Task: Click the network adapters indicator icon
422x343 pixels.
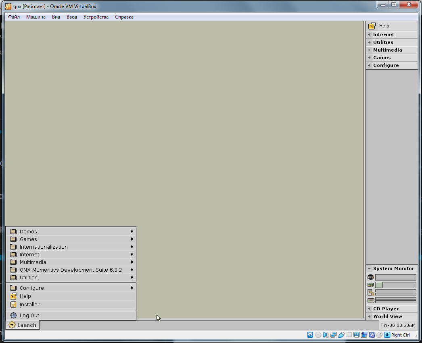Action: tap(334, 335)
